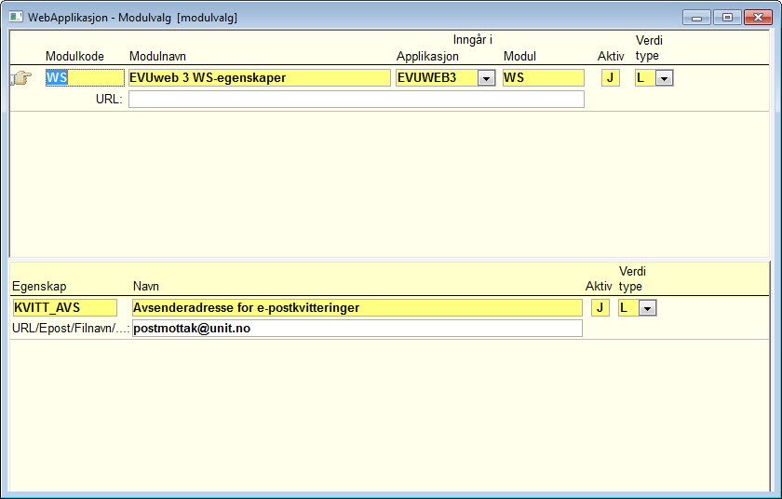Select the Modulkode field containing WS

tap(85, 78)
